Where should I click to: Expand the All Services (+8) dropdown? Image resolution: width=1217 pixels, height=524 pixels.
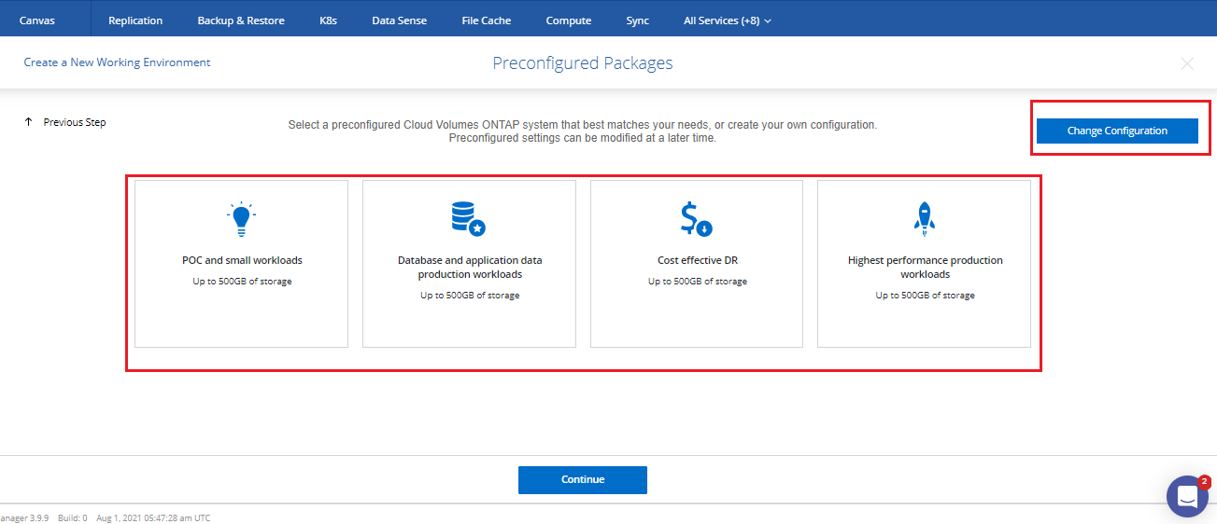click(727, 21)
